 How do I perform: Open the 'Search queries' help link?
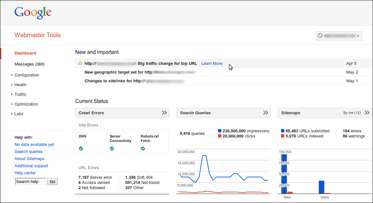[28, 152]
